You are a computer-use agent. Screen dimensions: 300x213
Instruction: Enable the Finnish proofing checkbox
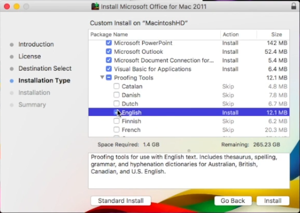tap(116, 121)
